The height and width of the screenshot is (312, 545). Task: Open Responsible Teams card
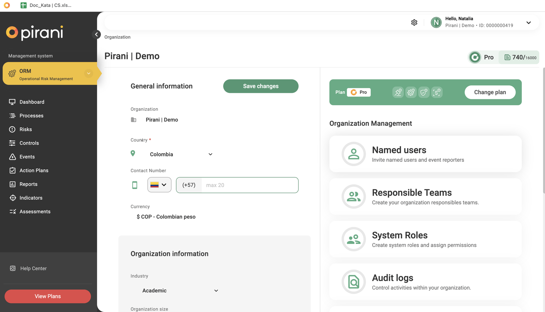point(425,197)
